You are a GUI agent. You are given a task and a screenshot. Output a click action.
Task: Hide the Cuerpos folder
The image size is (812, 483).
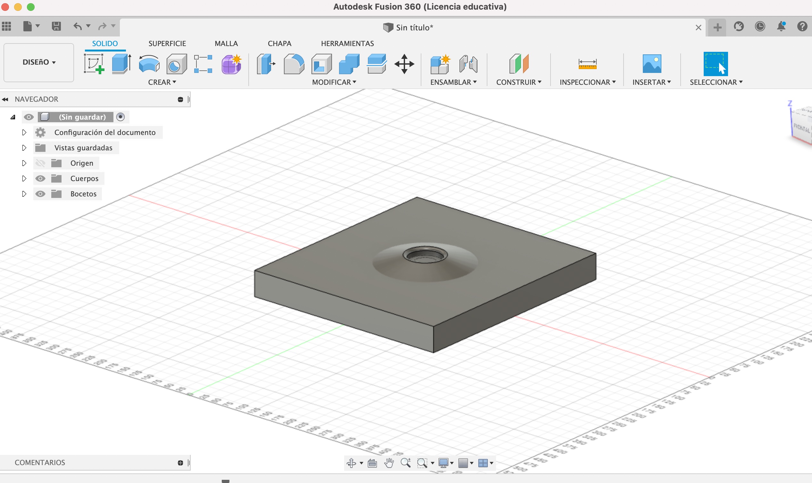tap(40, 178)
